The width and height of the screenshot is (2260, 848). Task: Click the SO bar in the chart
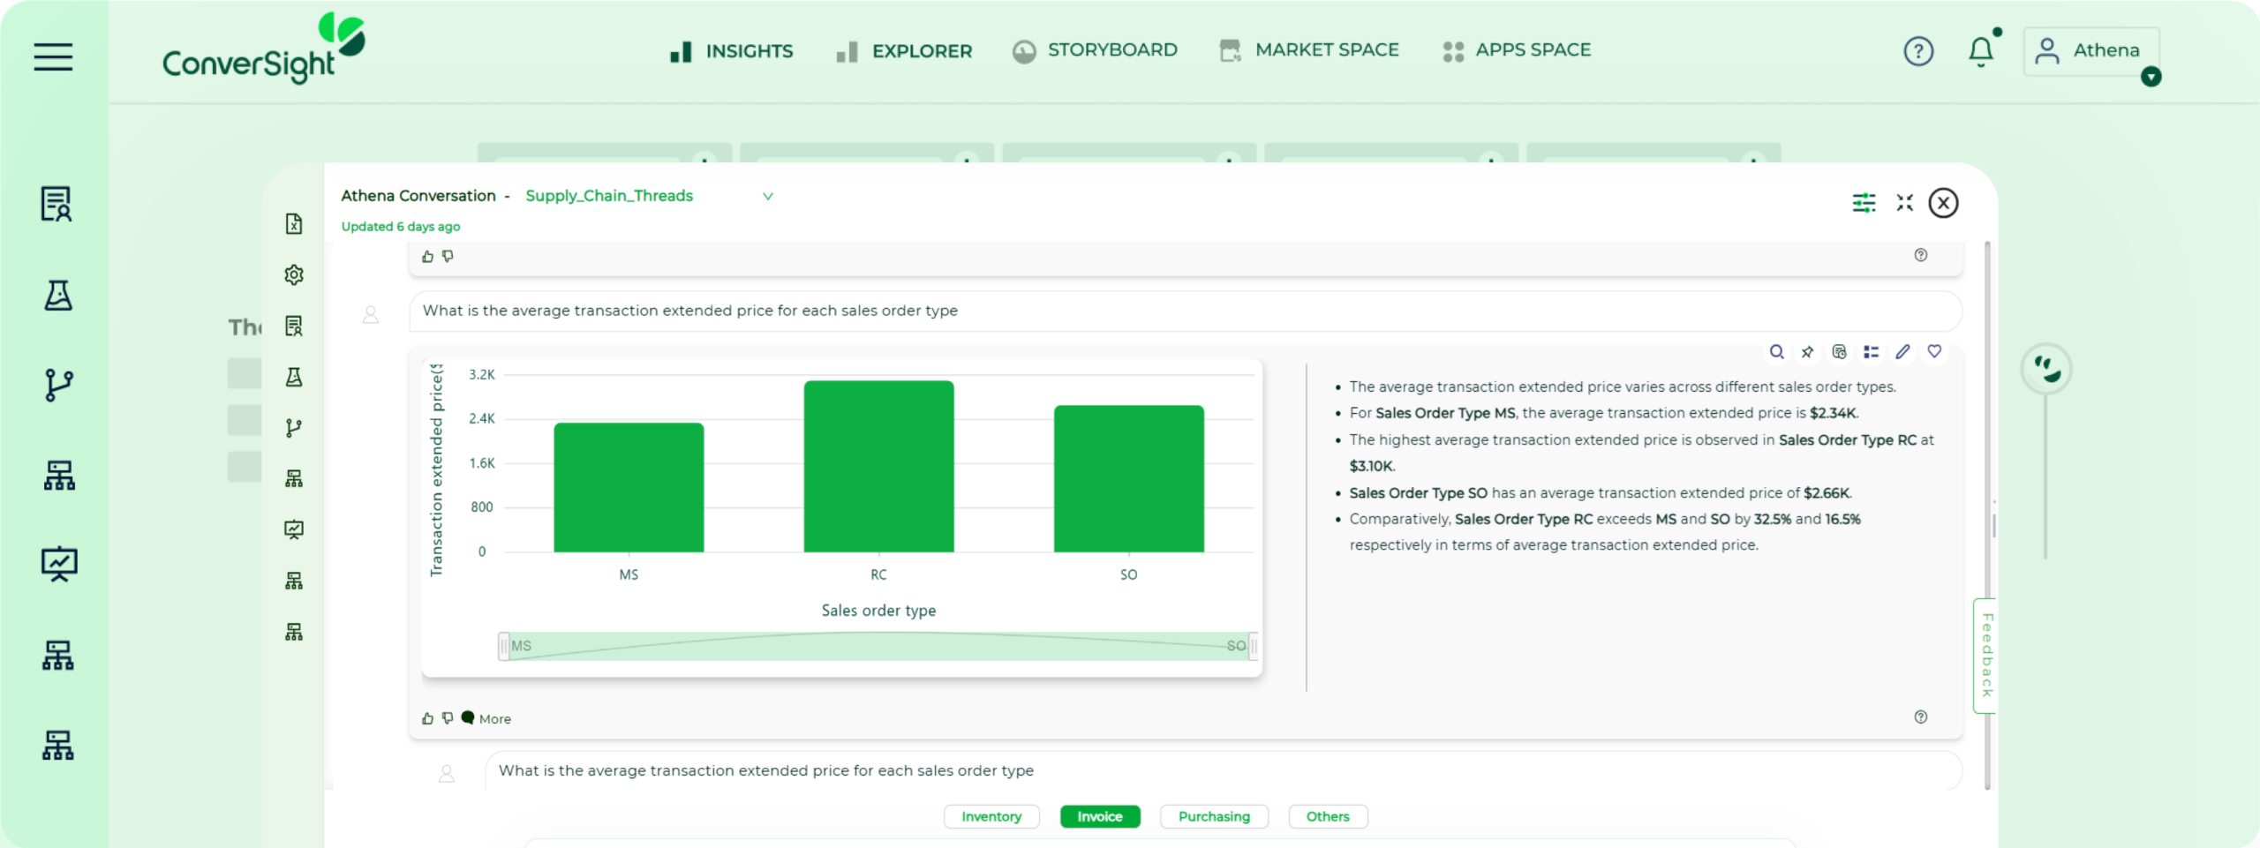(x=1128, y=478)
